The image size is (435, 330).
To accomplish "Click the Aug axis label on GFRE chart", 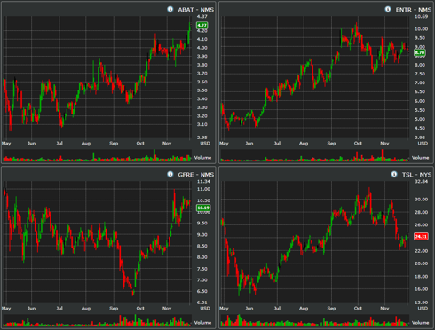I will pyautogui.click(x=86, y=308).
